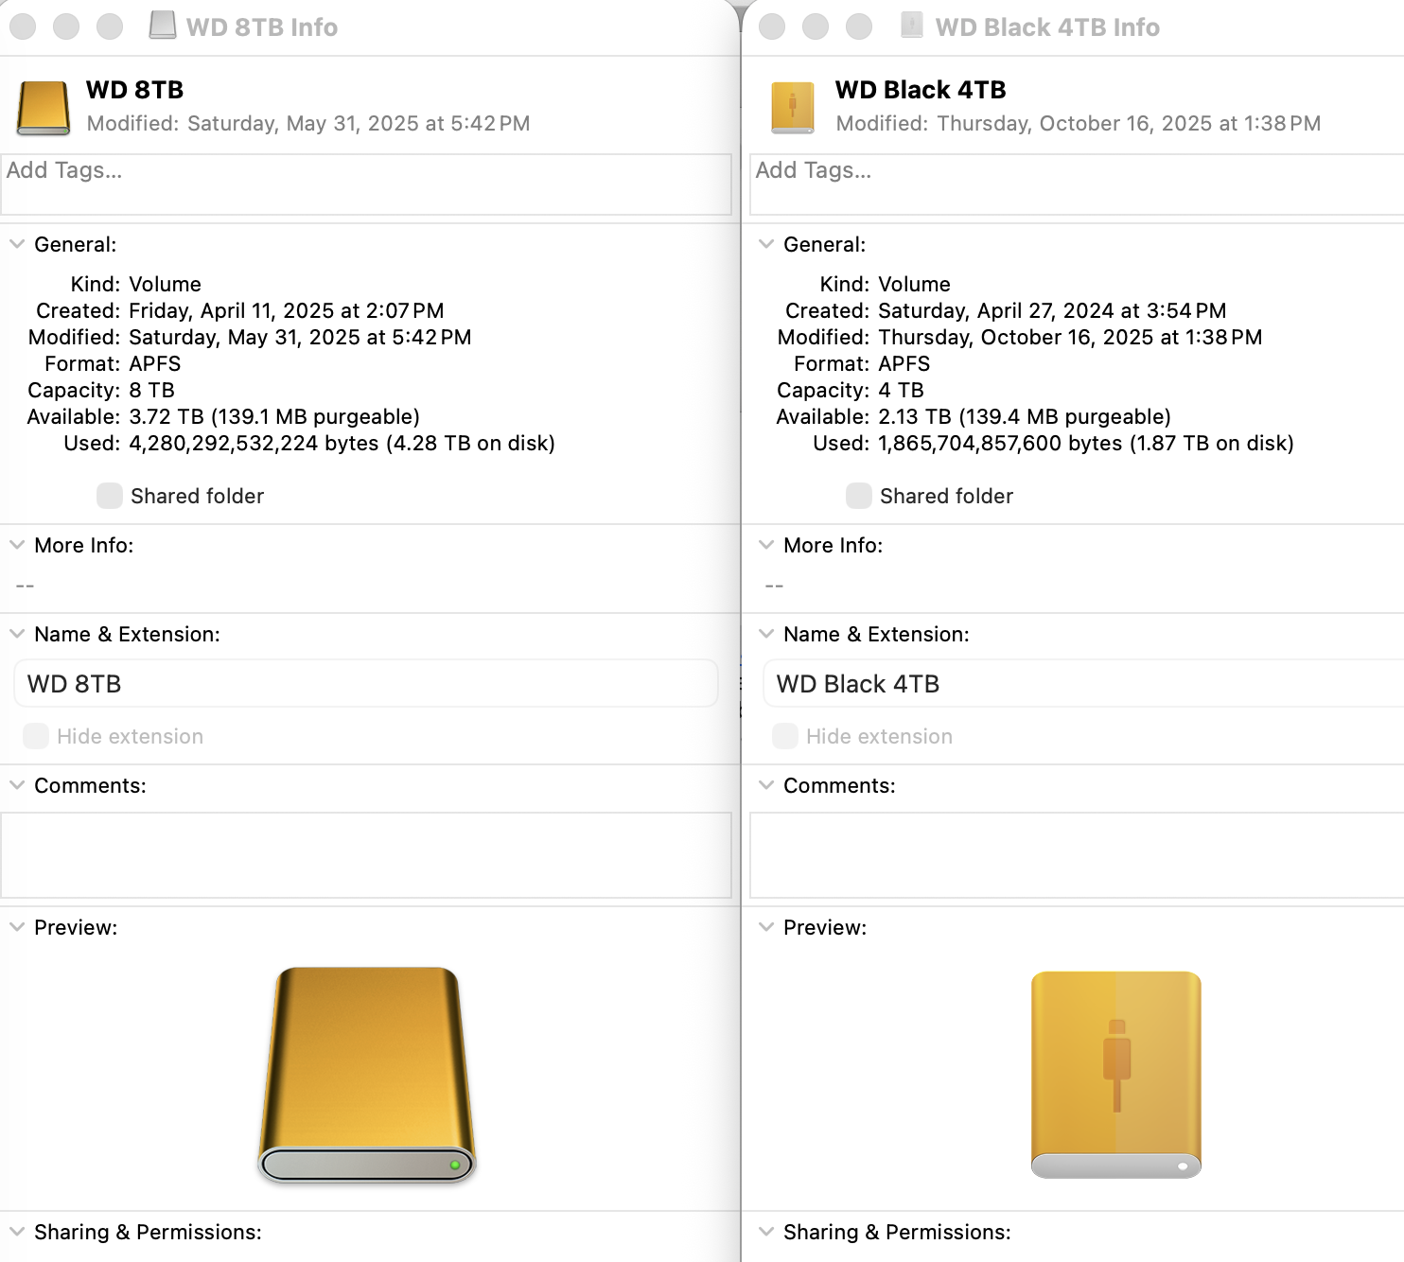Enable Shared folder checkbox in WD 8TB window
The width and height of the screenshot is (1404, 1262).
(110, 496)
